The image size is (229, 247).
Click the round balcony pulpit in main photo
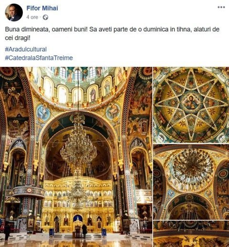click(29, 192)
